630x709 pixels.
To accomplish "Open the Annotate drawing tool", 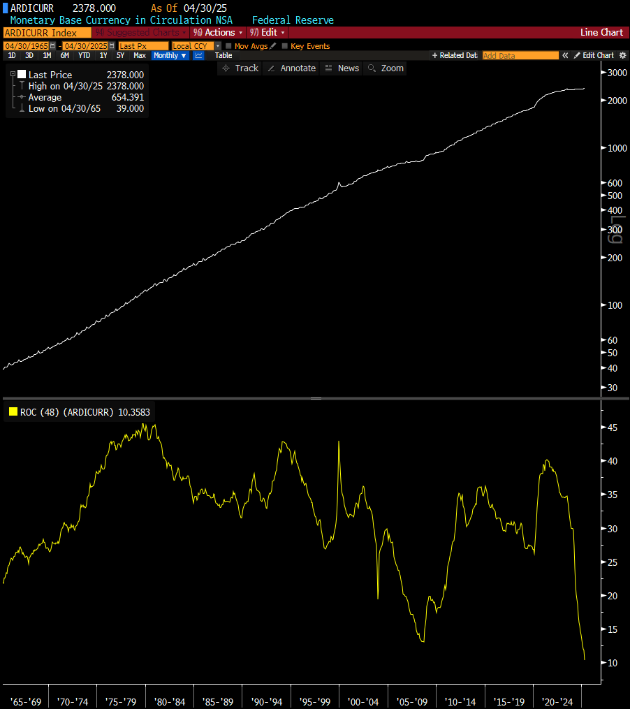I will click(291, 68).
